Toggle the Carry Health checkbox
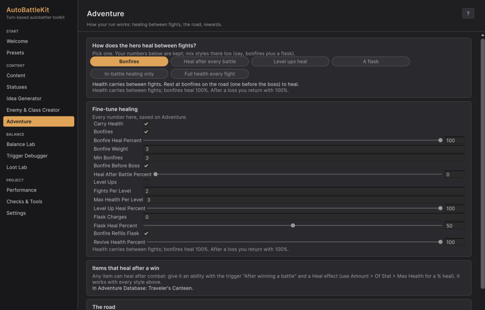The height and width of the screenshot is (310, 485). pyautogui.click(x=146, y=124)
